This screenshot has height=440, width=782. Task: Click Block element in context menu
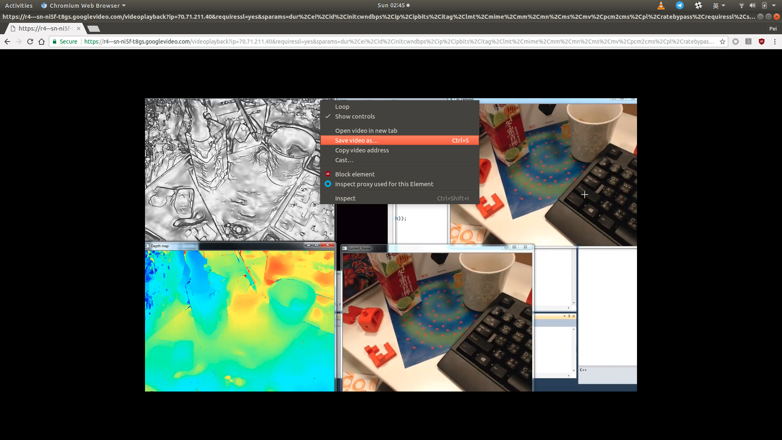point(354,174)
